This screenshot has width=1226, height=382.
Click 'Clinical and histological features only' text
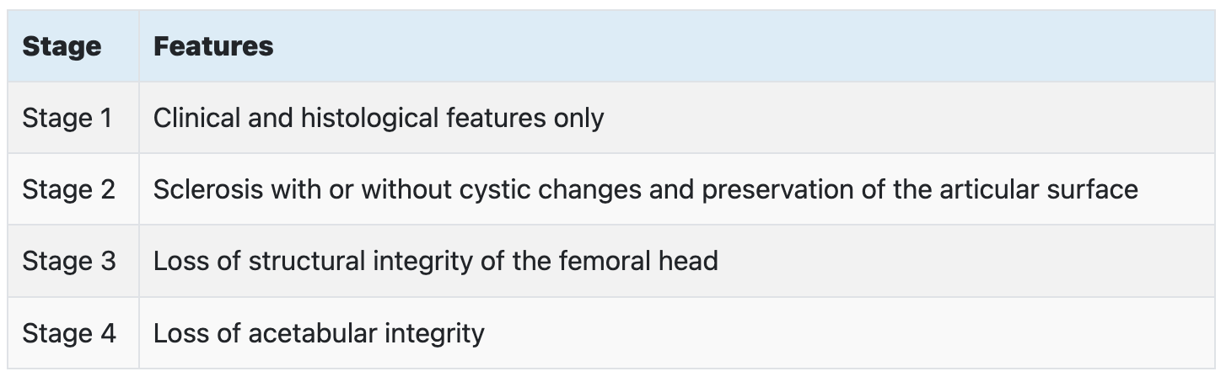(x=379, y=118)
